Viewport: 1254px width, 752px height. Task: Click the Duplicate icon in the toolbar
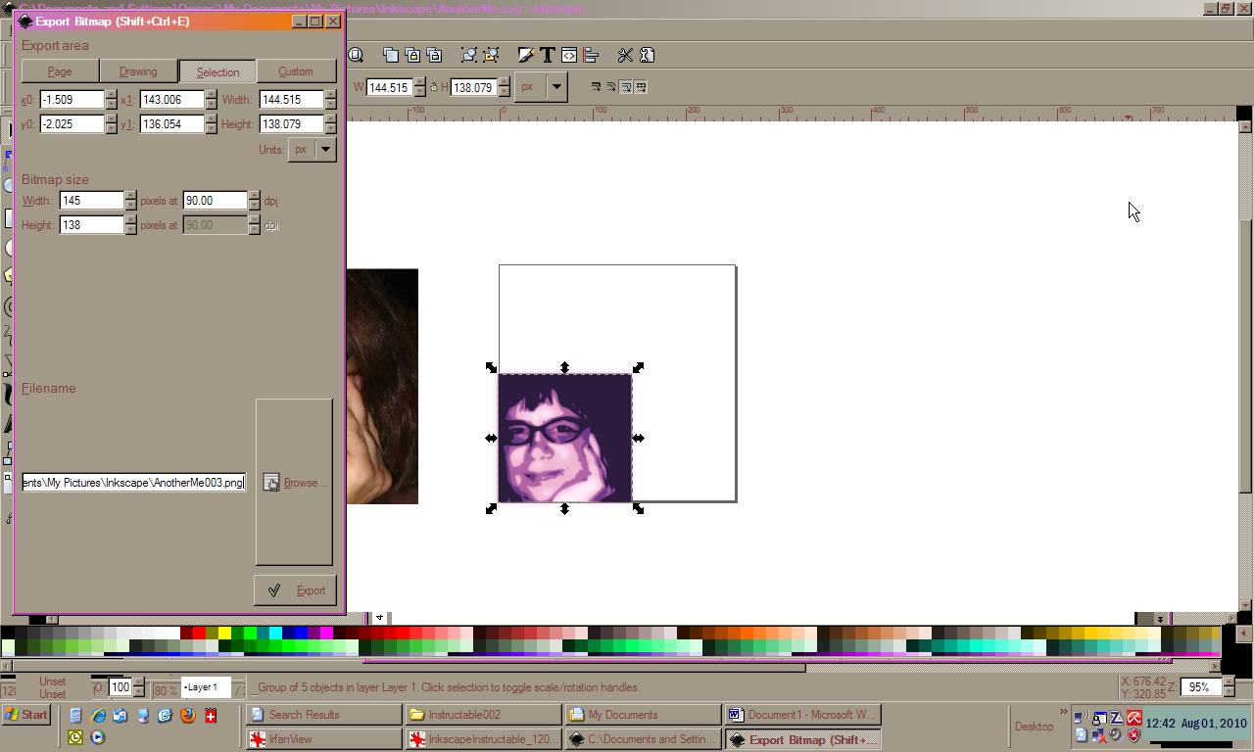tap(390, 55)
